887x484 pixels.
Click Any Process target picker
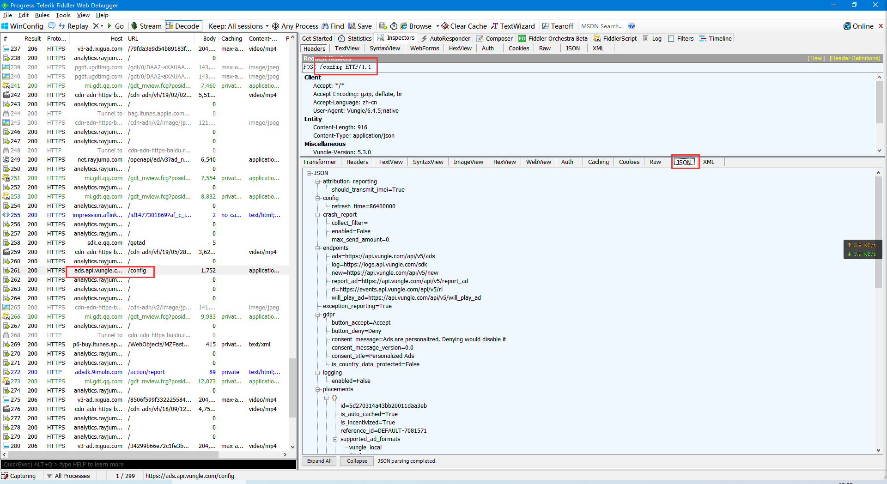(x=295, y=26)
